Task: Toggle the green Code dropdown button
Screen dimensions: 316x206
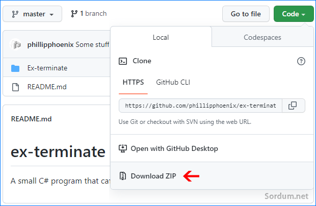Action: 294,14
